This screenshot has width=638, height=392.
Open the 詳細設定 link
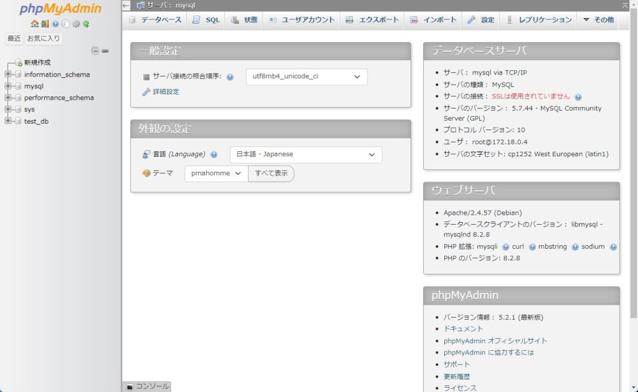pyautogui.click(x=166, y=92)
